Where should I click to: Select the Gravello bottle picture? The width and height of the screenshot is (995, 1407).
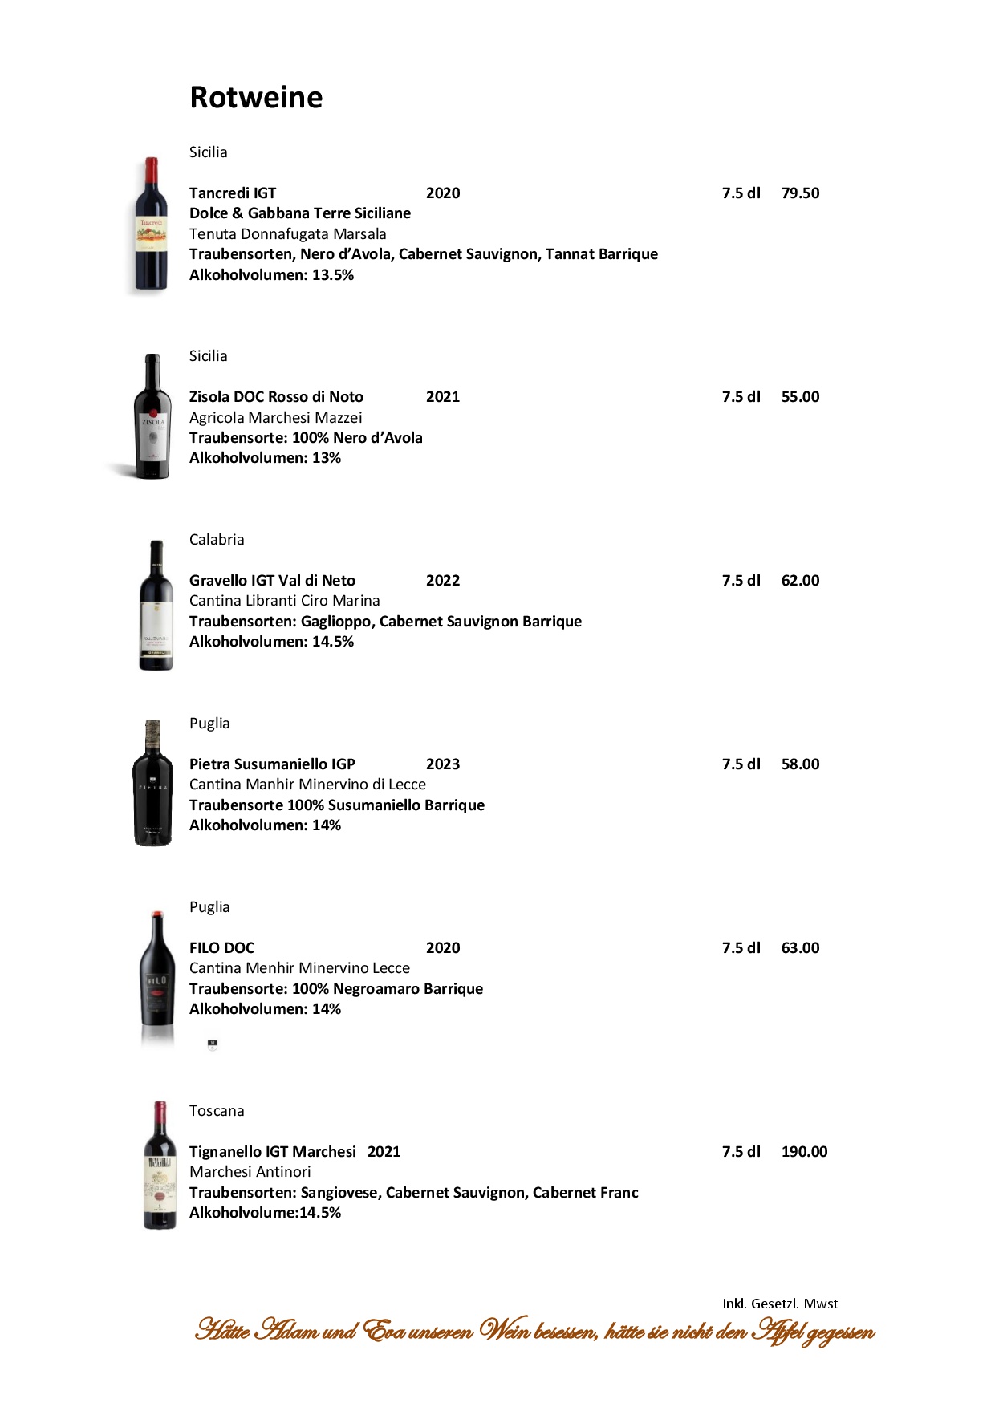tap(156, 606)
